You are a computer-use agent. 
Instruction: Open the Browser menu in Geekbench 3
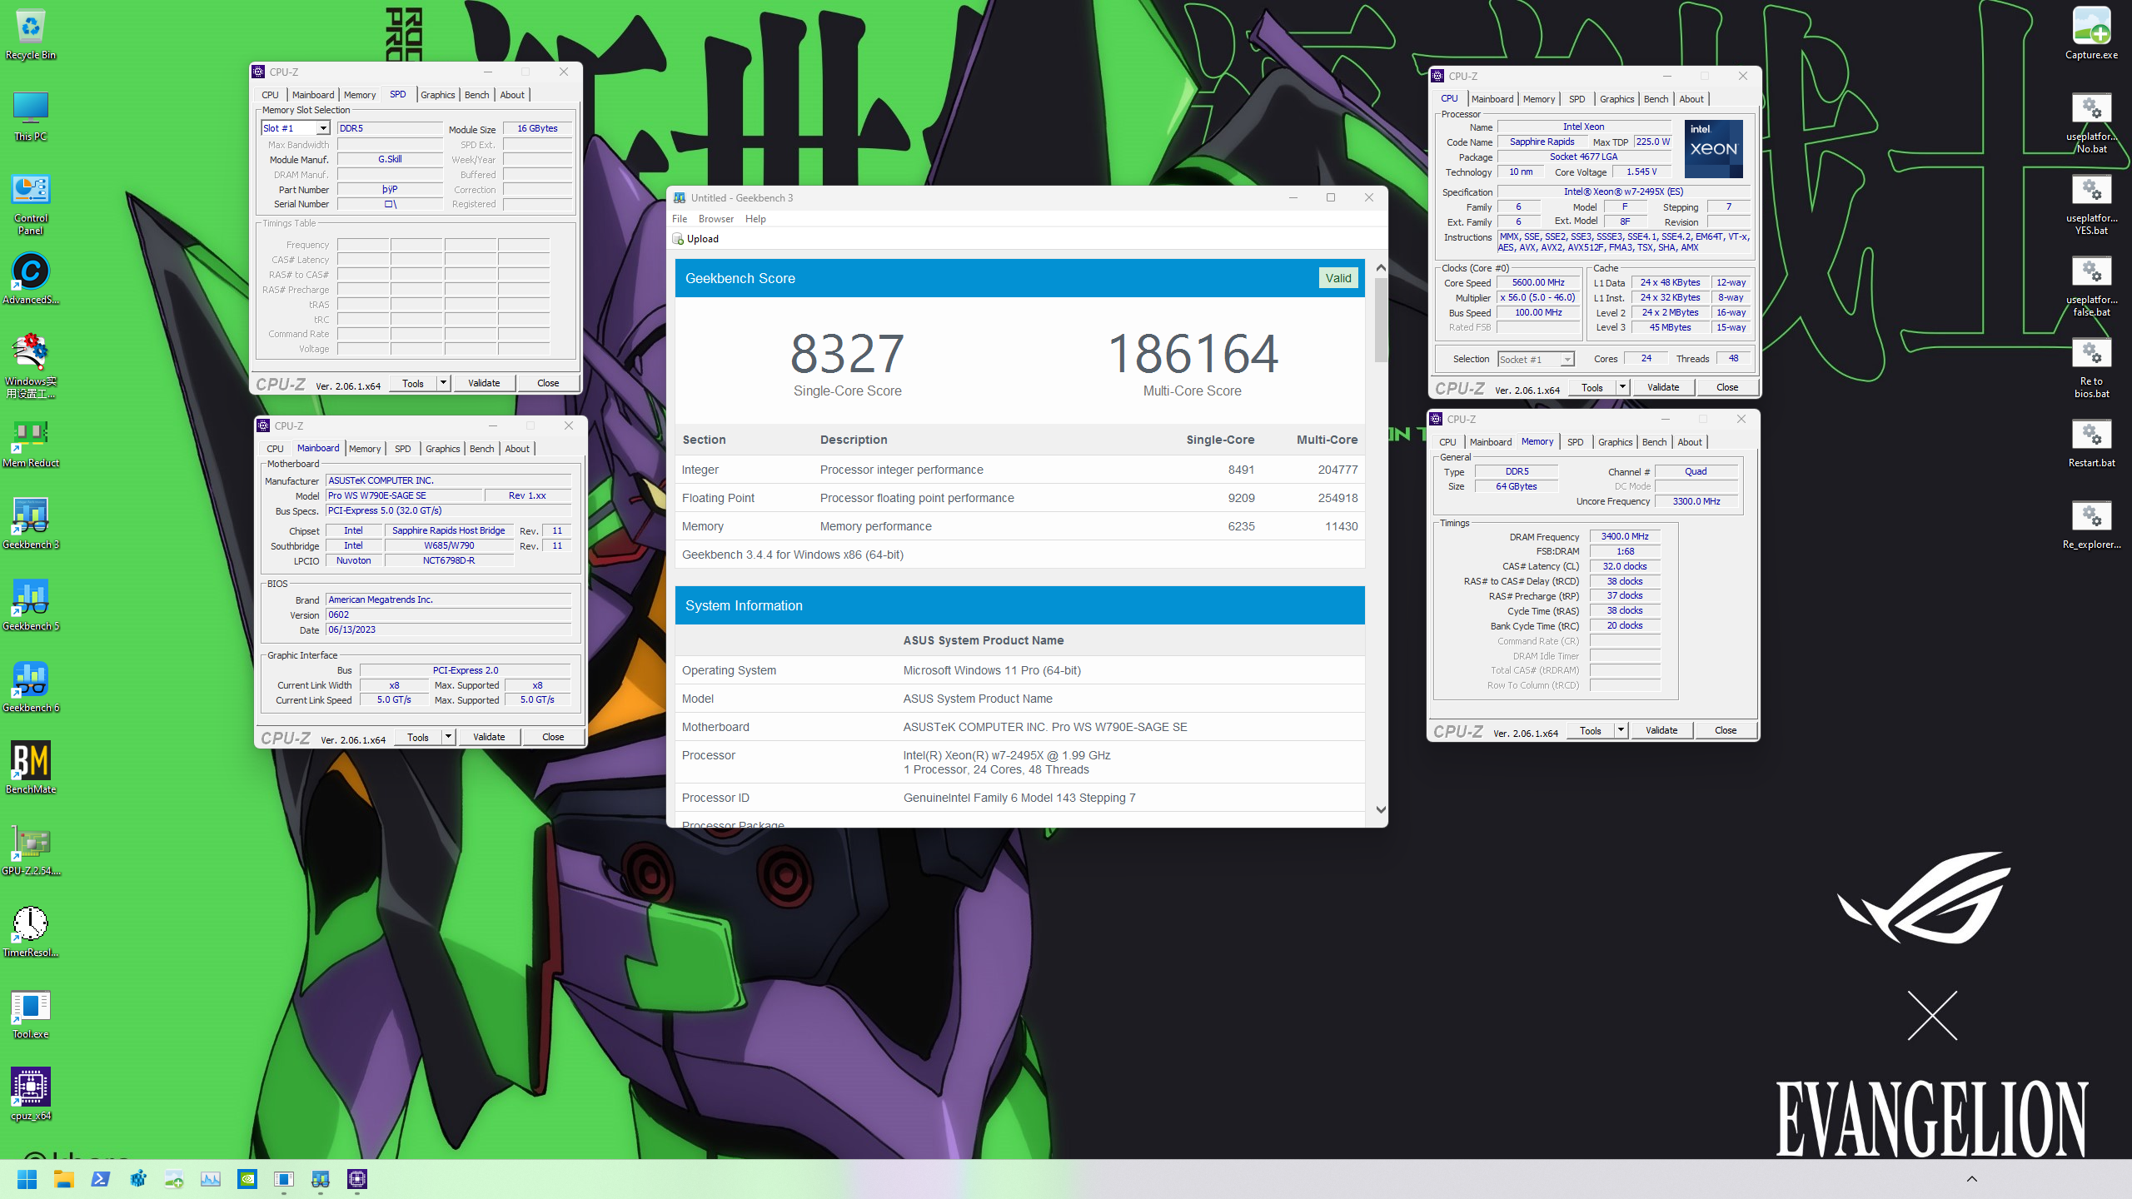716,219
